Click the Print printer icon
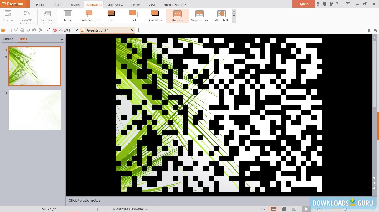 point(22,30)
